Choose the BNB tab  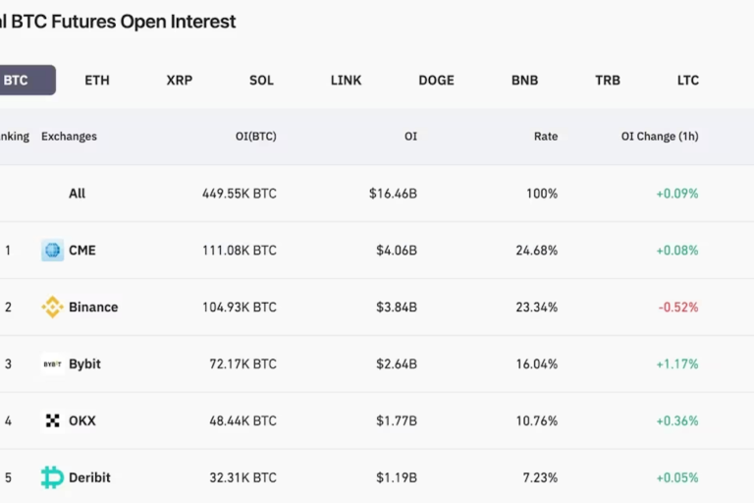524,81
